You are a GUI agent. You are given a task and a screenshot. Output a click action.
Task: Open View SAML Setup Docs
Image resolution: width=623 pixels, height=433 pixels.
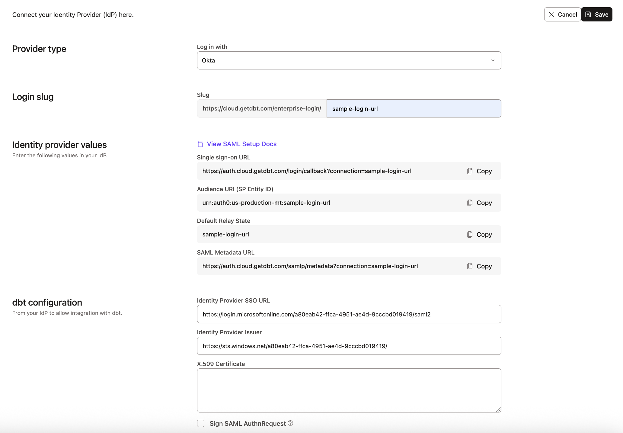(x=241, y=144)
